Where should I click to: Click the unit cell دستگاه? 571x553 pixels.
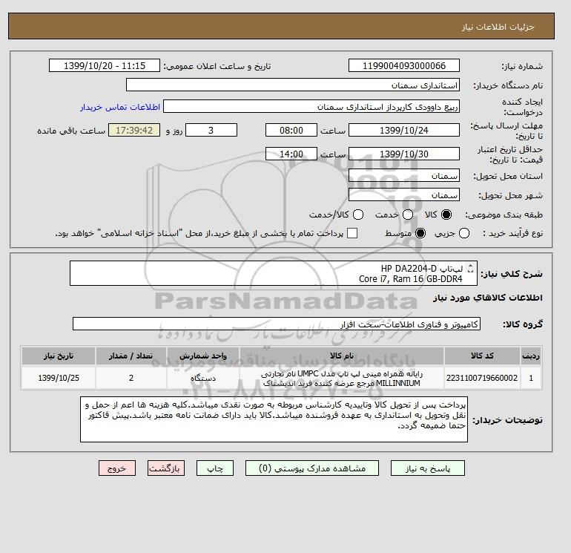(x=203, y=378)
